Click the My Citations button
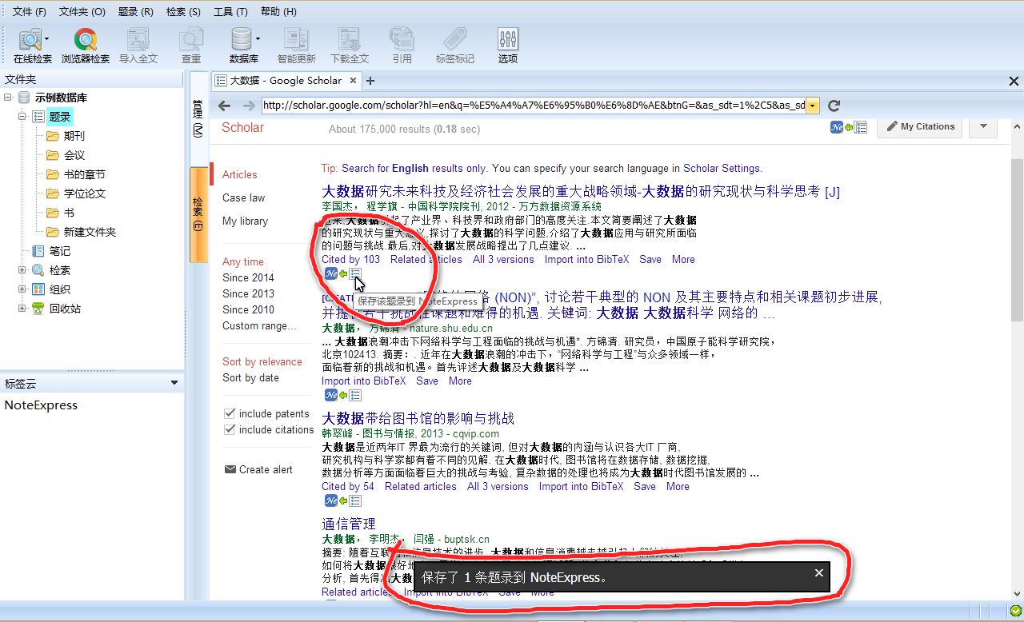 point(920,126)
